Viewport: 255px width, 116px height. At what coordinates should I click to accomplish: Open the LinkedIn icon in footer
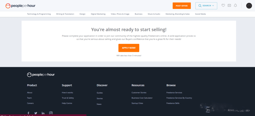(x=43, y=113)
